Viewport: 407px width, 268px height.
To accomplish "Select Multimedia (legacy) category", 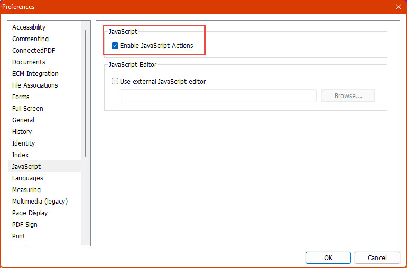I will click(x=40, y=202).
